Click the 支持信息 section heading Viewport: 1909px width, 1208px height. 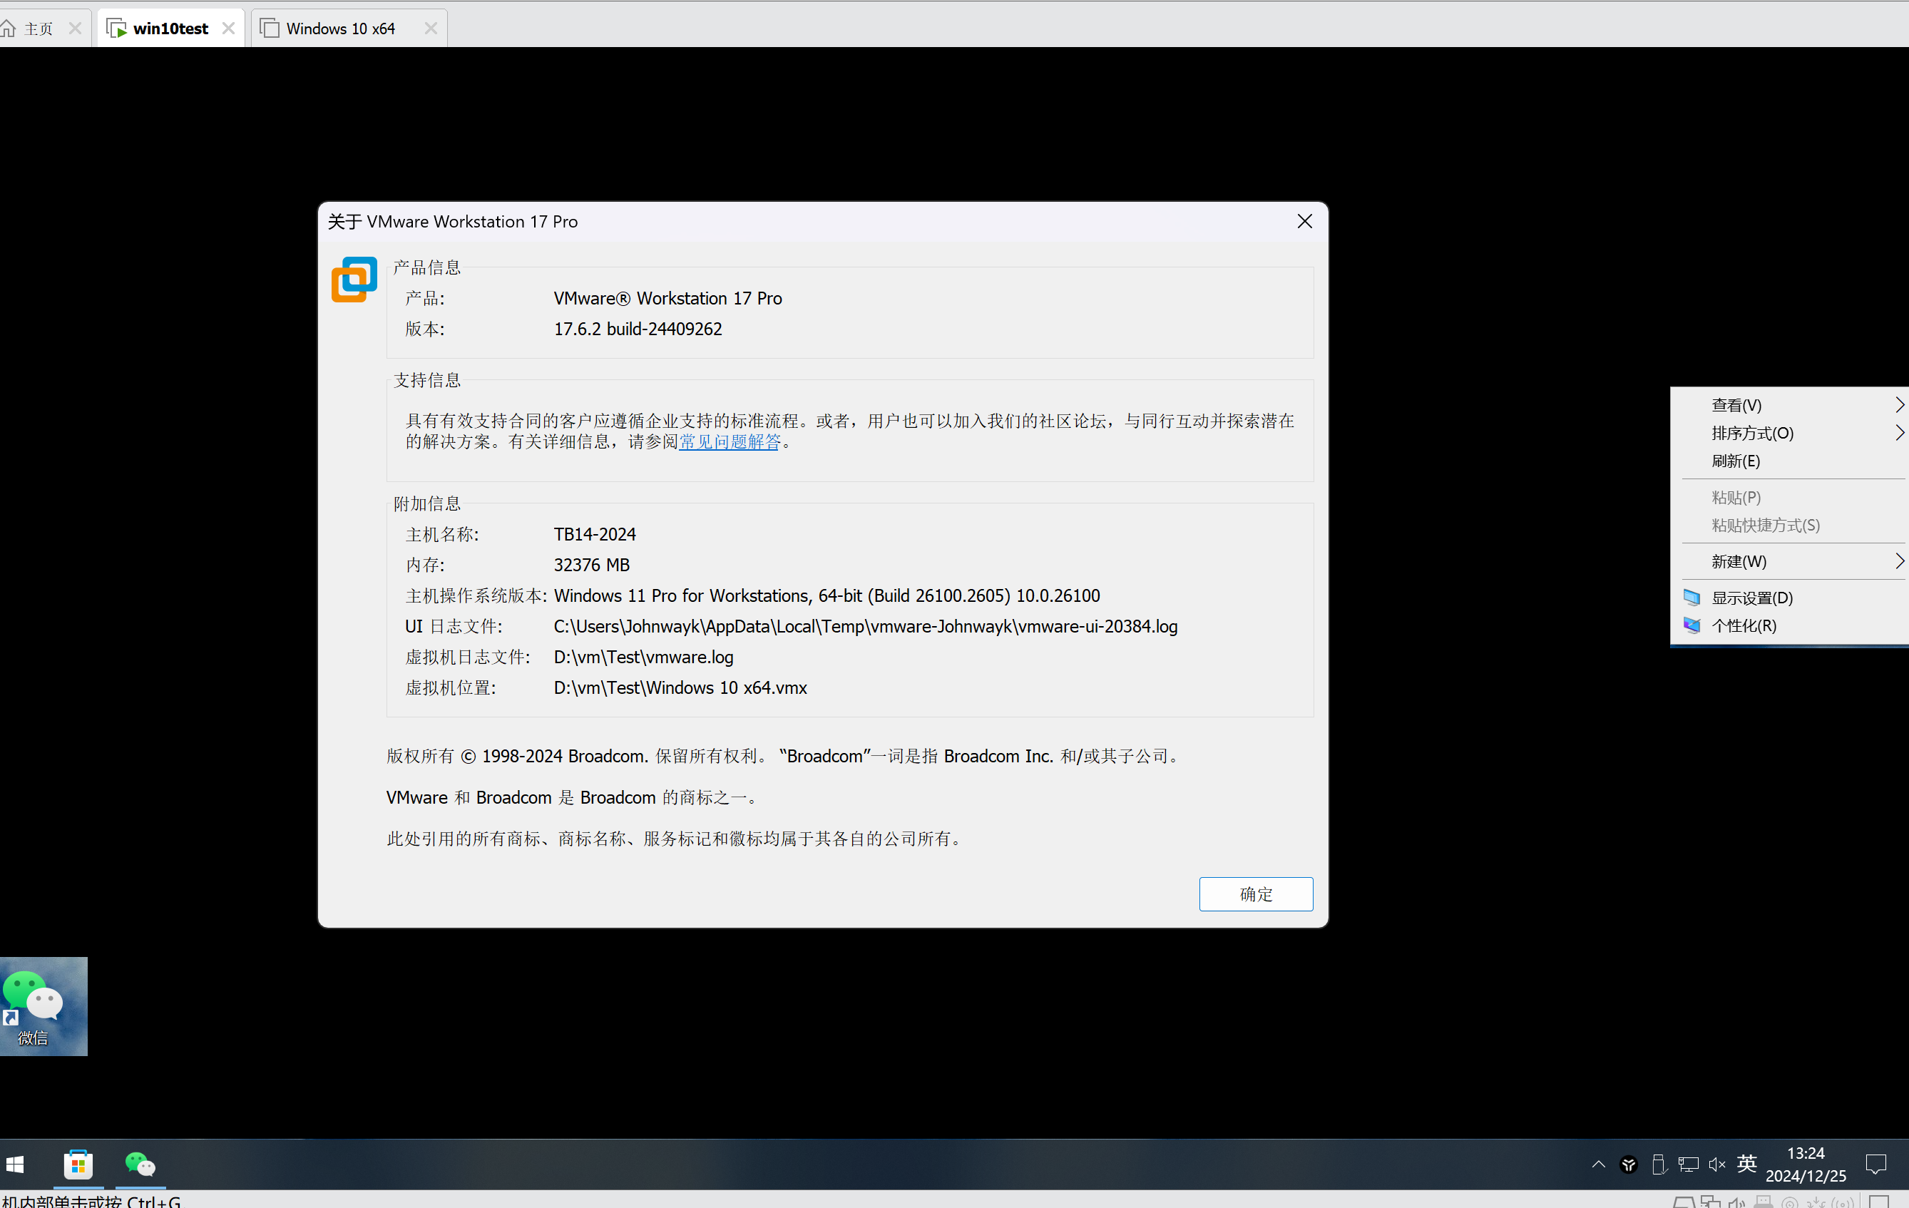click(x=426, y=379)
